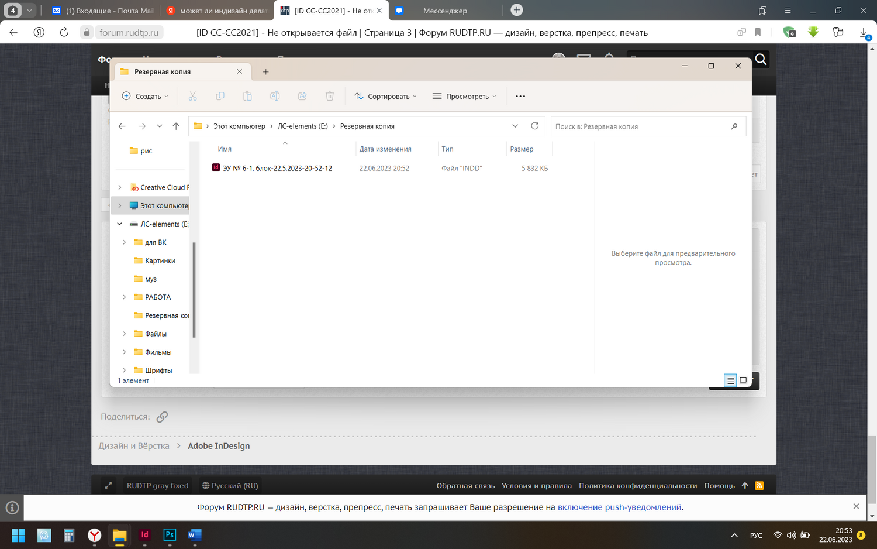
Task: Click the search magnifier in Explorer search box
Action: (734, 126)
